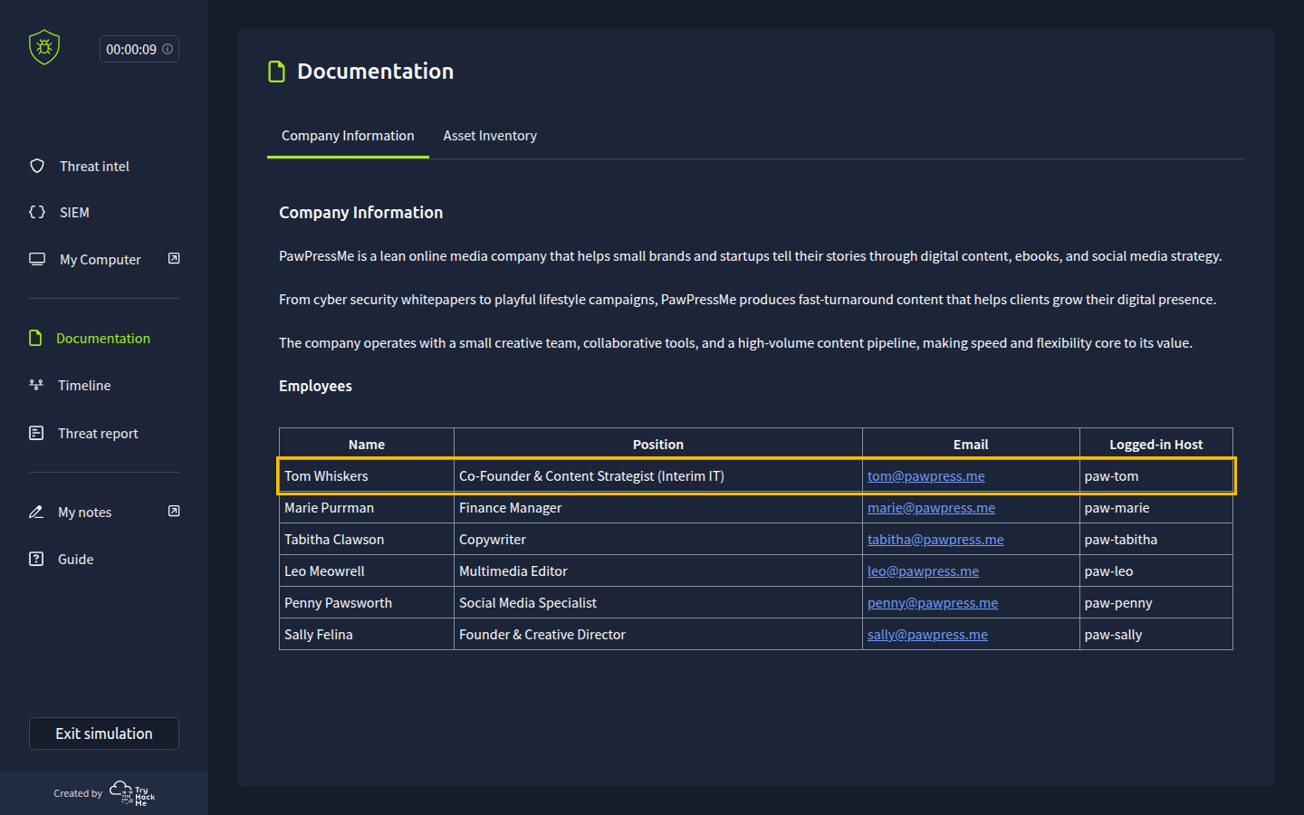Click the Position column header

pos(658,445)
